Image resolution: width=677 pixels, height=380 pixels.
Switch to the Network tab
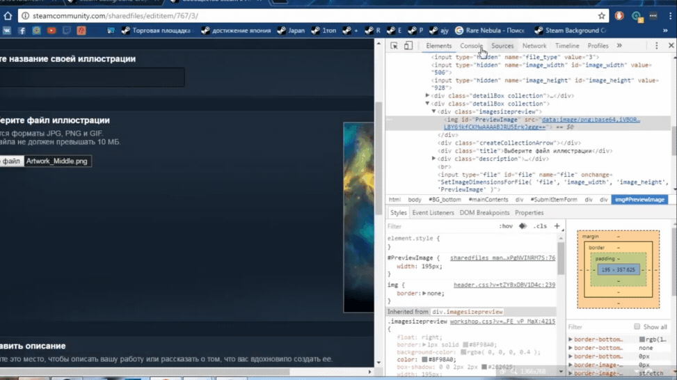click(534, 46)
